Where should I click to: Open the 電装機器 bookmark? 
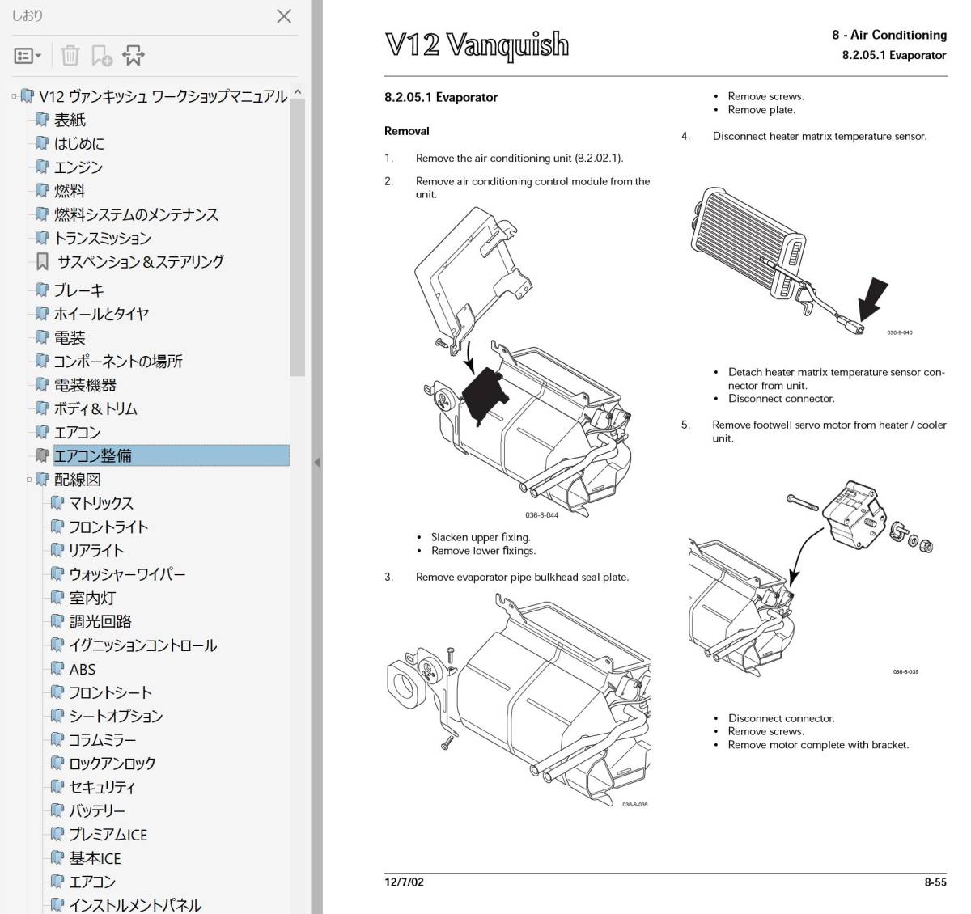85,385
